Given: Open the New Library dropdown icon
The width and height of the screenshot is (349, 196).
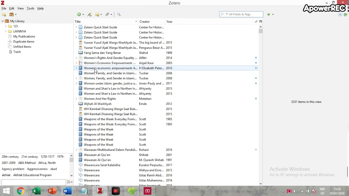Looking at the screenshot, I should (13, 14).
